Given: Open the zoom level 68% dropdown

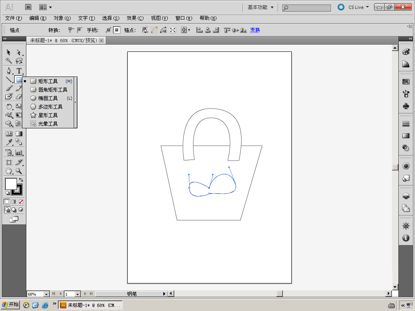Looking at the screenshot, I should [46, 294].
